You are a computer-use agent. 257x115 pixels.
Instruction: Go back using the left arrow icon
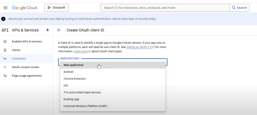[59, 30]
